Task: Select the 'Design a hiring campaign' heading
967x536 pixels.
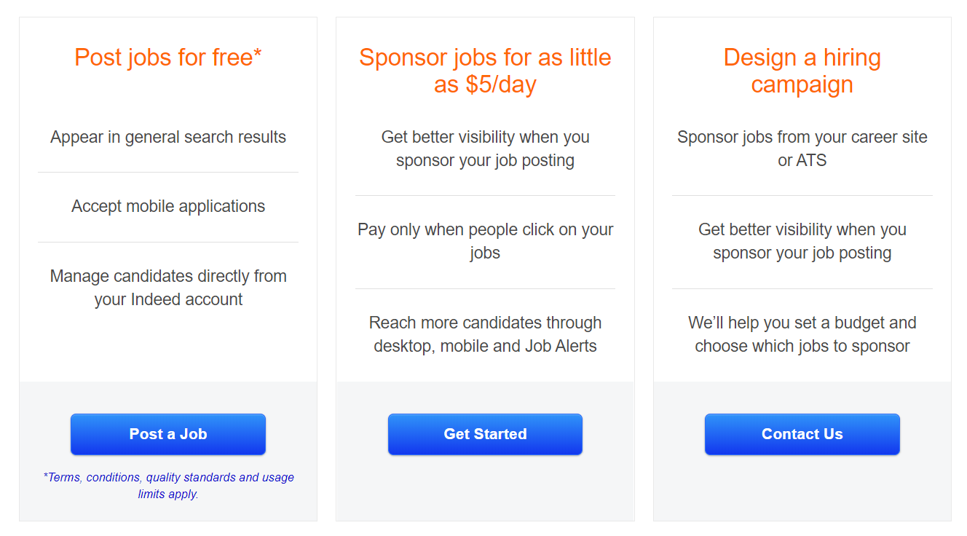Action: (802, 71)
